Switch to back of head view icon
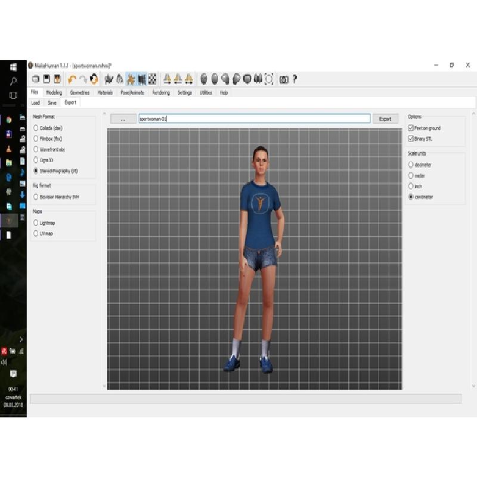Image resolution: width=477 pixels, height=477 pixels. [215, 79]
